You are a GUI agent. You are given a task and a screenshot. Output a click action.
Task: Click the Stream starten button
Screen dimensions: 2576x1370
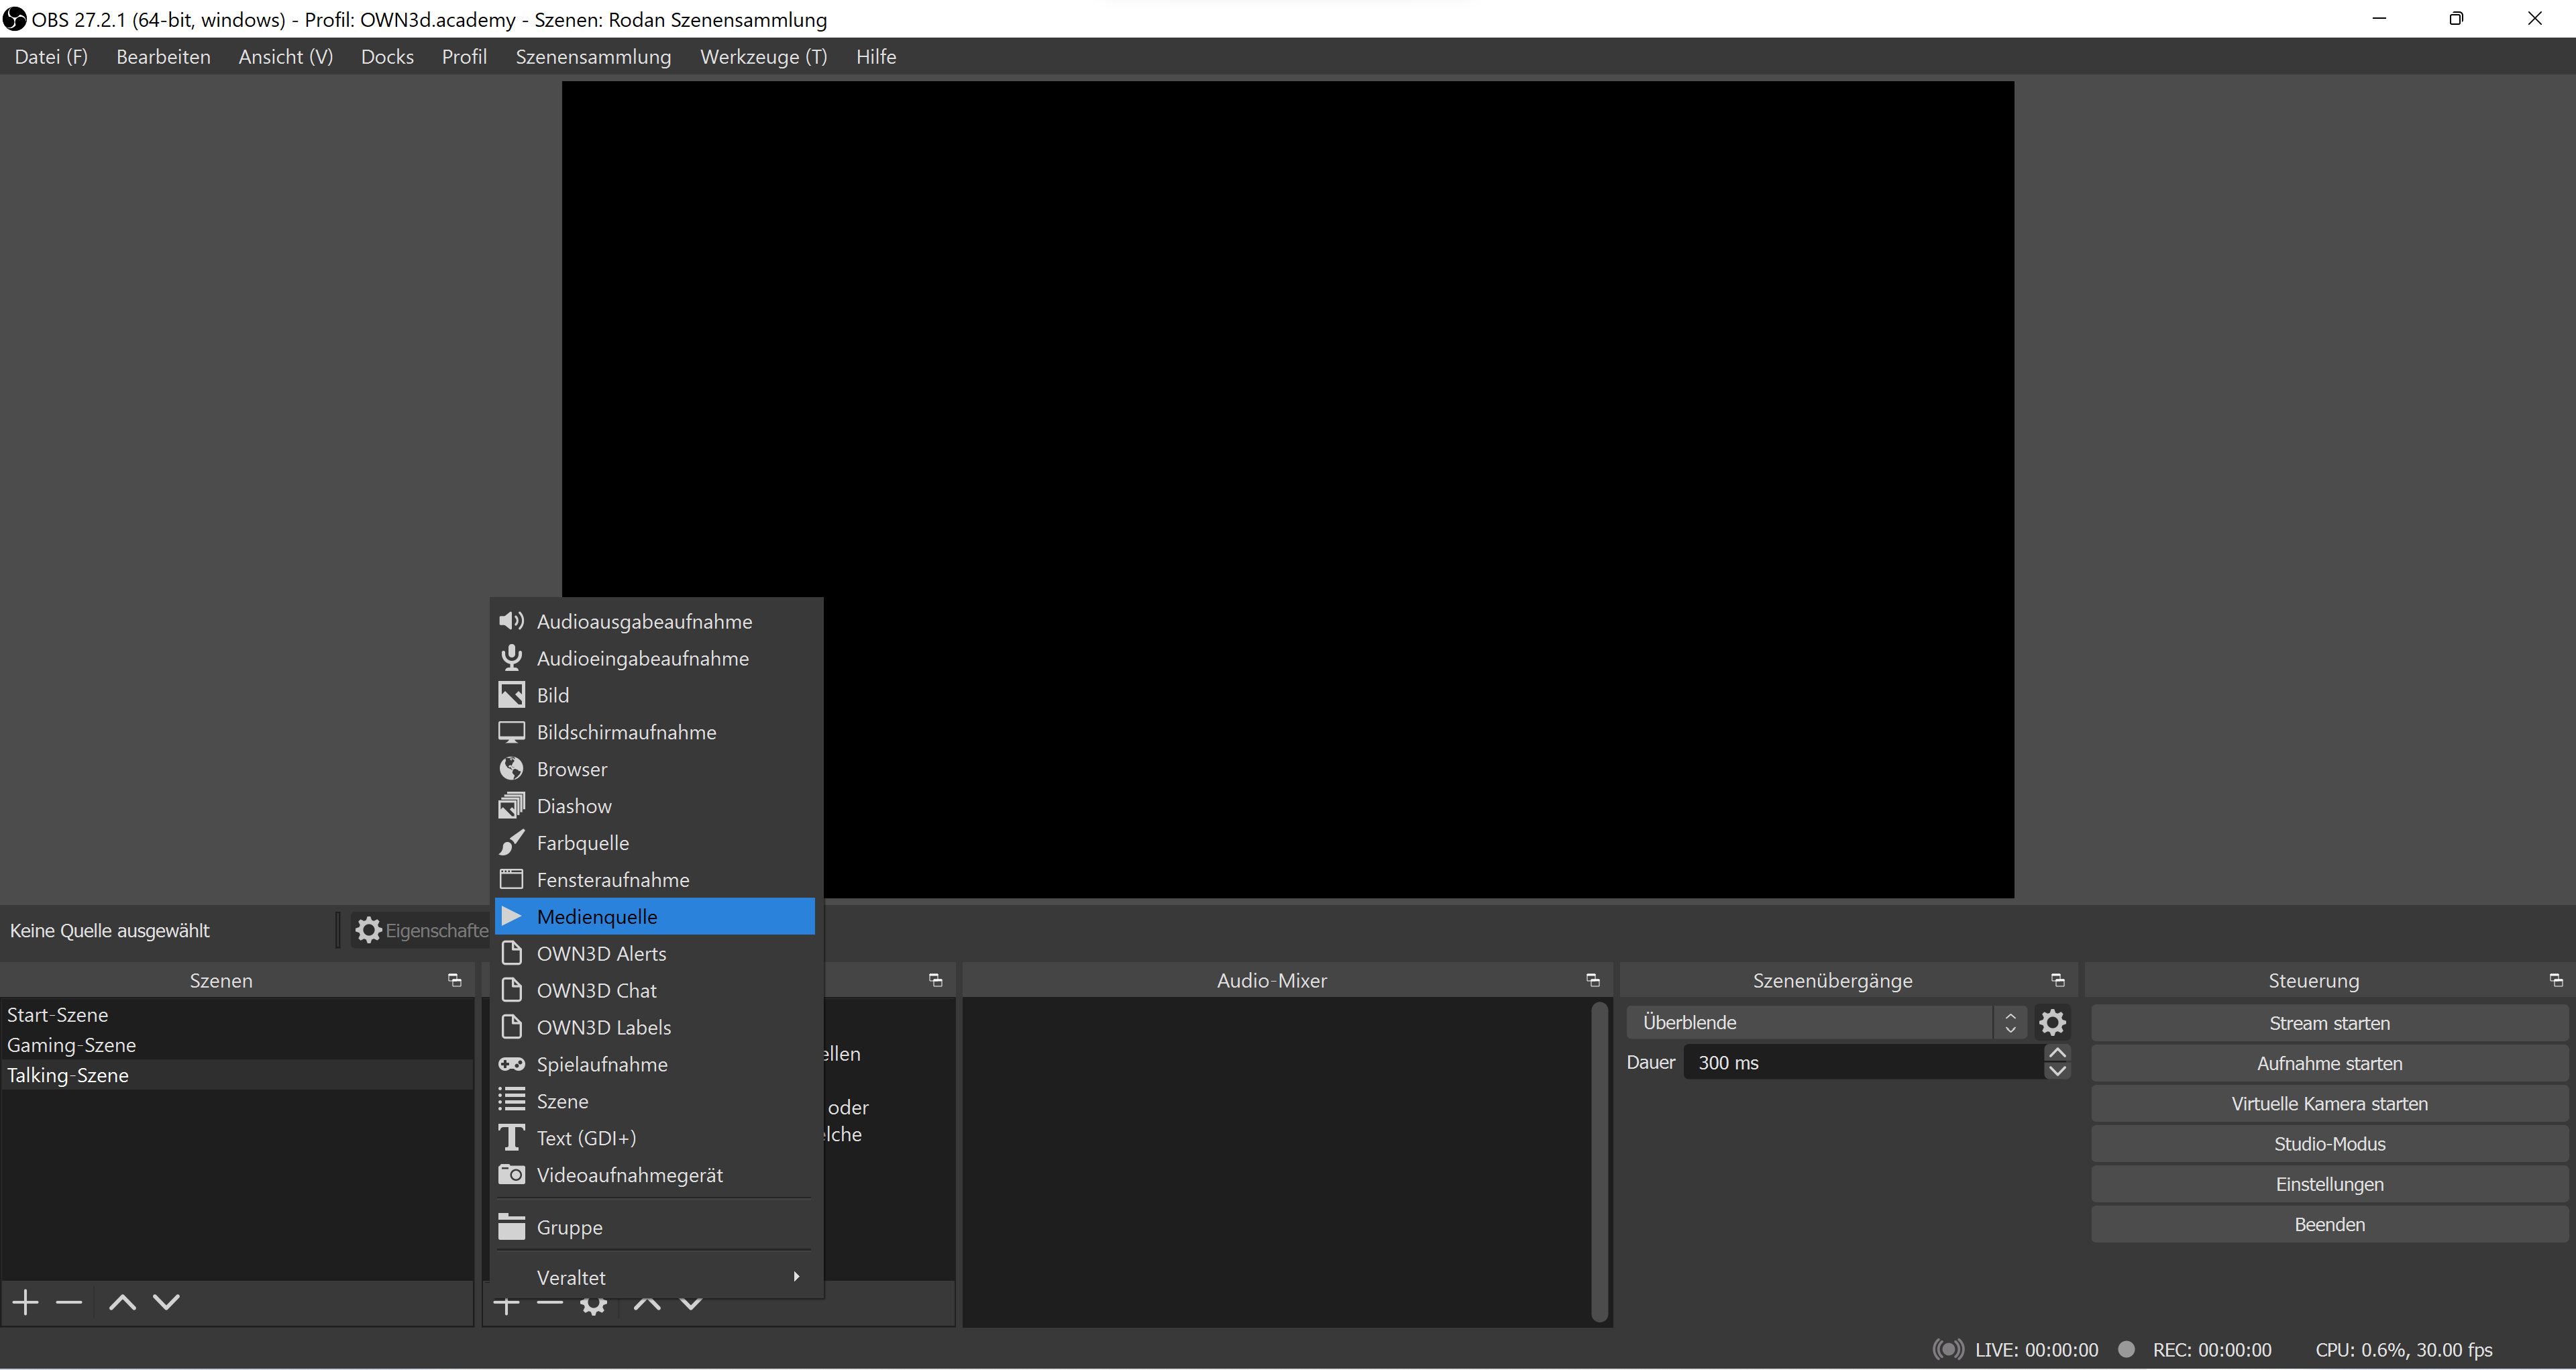(2328, 1022)
